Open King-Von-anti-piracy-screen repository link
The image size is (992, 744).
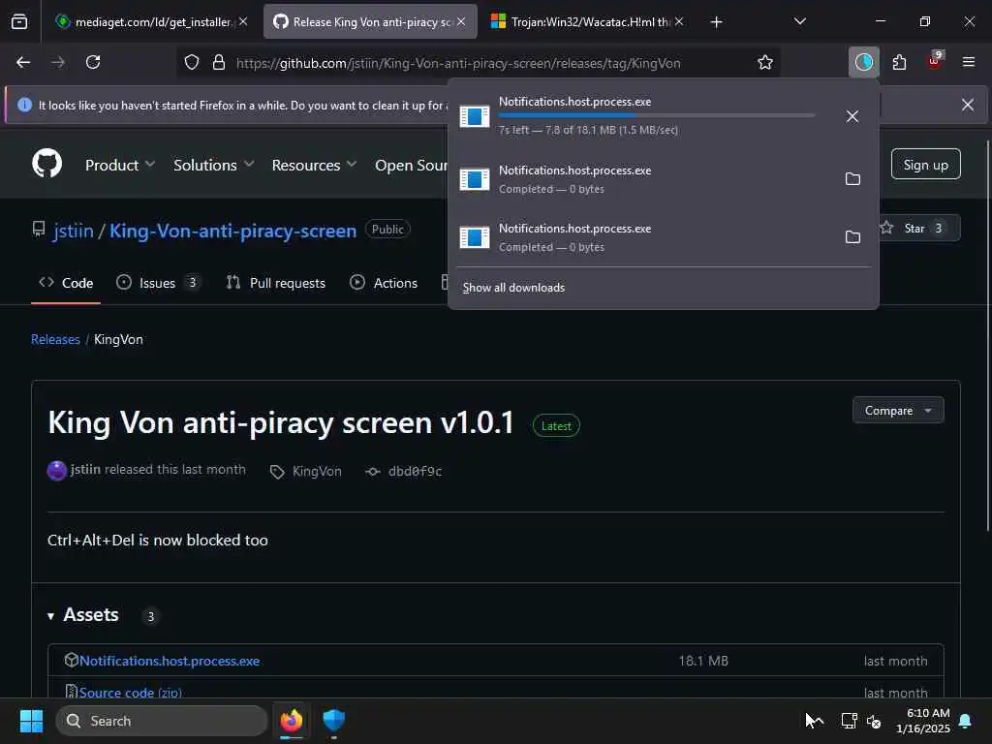coord(232,231)
